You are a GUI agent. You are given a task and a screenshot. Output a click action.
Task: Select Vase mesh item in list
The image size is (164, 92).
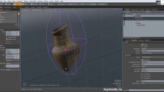140,18
